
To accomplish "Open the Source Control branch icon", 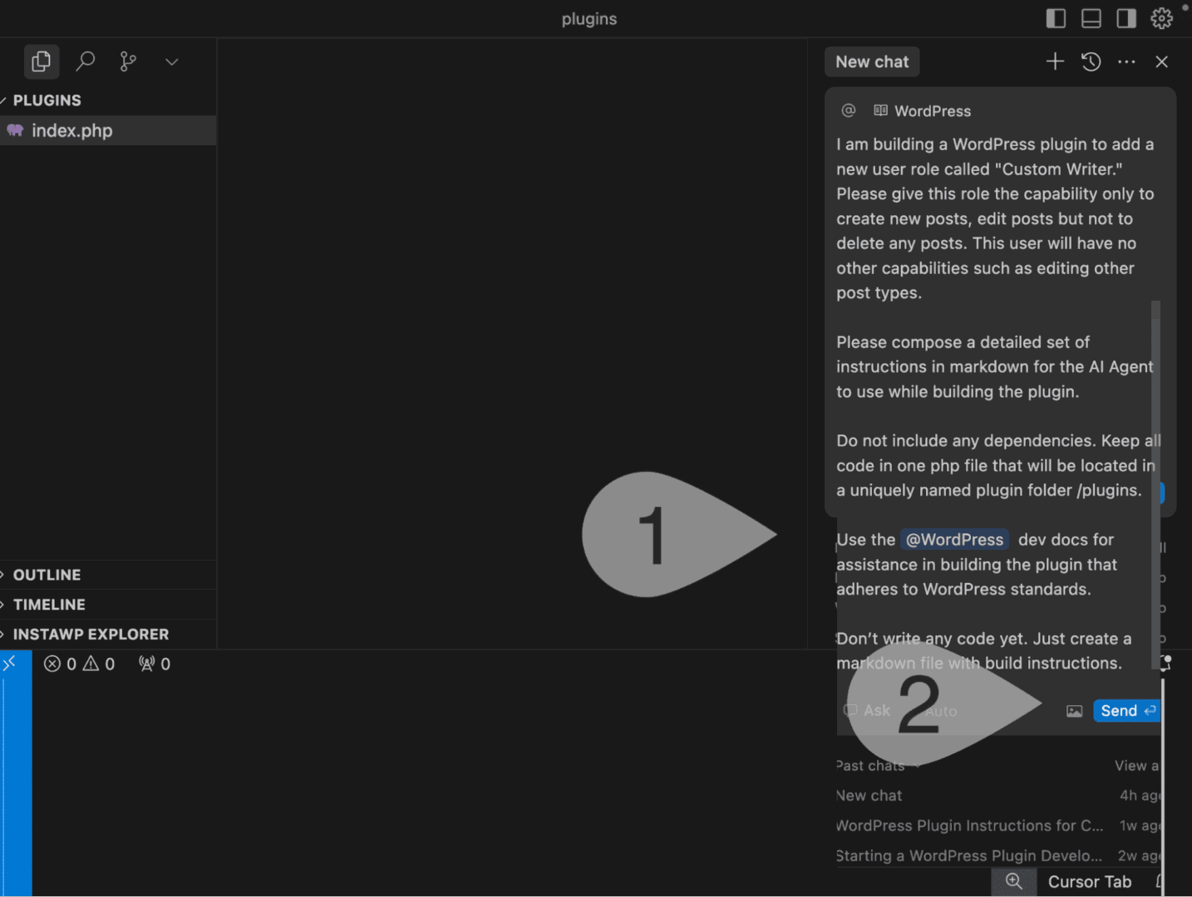I will point(127,61).
